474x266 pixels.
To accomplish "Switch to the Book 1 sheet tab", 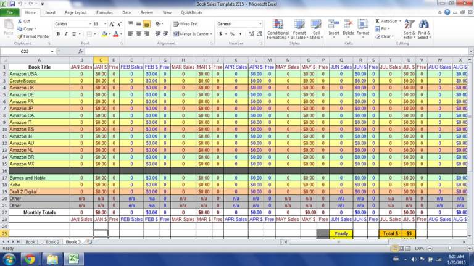I will click(31, 242).
